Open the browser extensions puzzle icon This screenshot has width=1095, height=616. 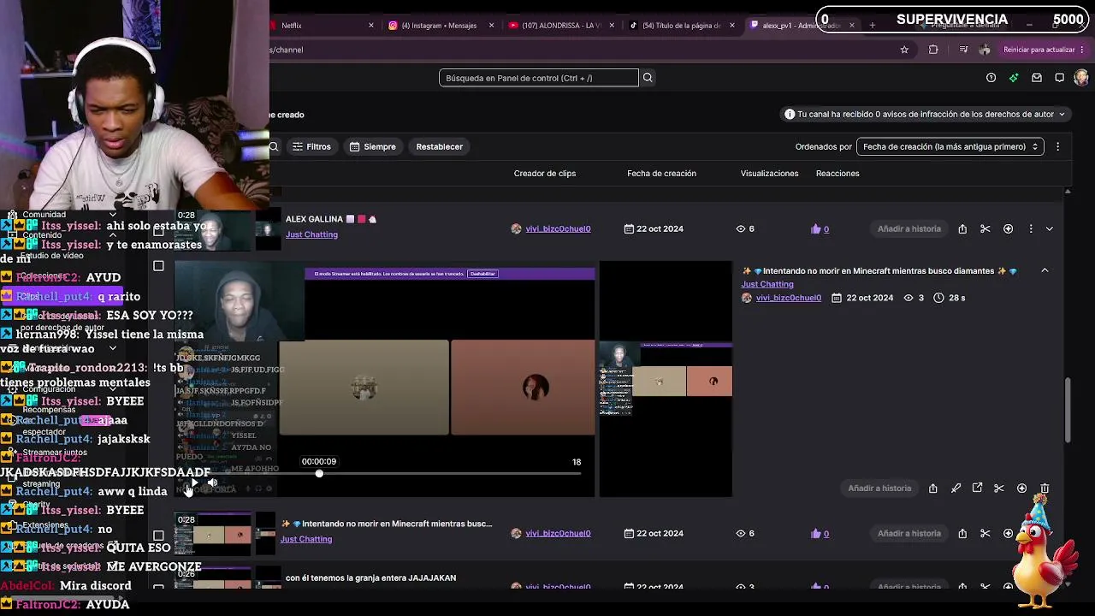(933, 50)
